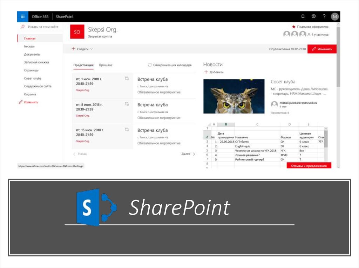Click the red Изменить button
The image size is (359, 268).
[322, 49]
